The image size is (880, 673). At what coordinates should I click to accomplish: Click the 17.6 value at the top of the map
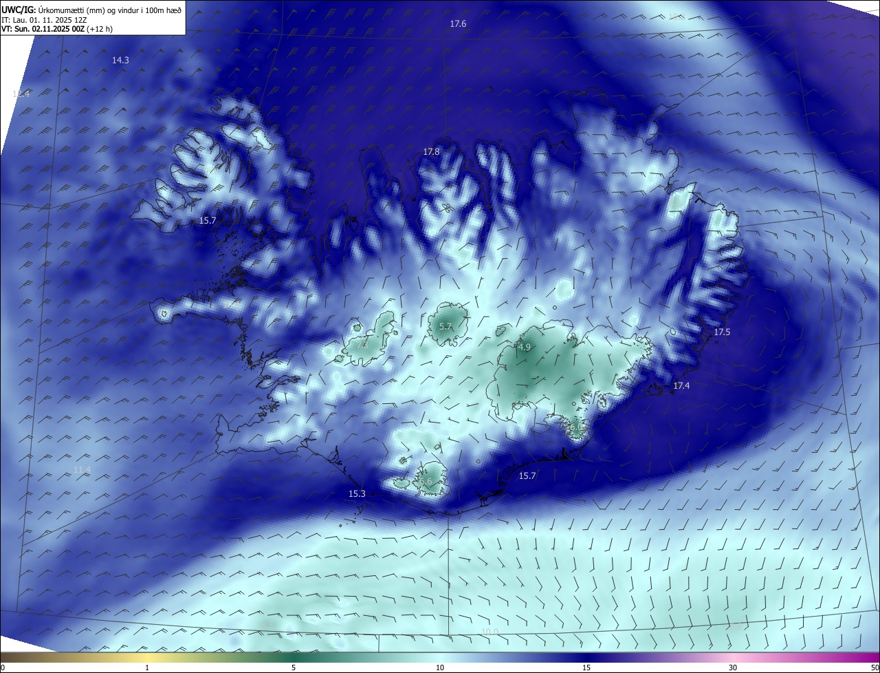point(458,24)
